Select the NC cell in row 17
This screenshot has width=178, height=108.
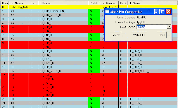coord(153,75)
